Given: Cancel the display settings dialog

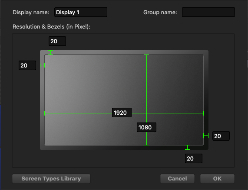Looking at the screenshot, I should pos(177,179).
